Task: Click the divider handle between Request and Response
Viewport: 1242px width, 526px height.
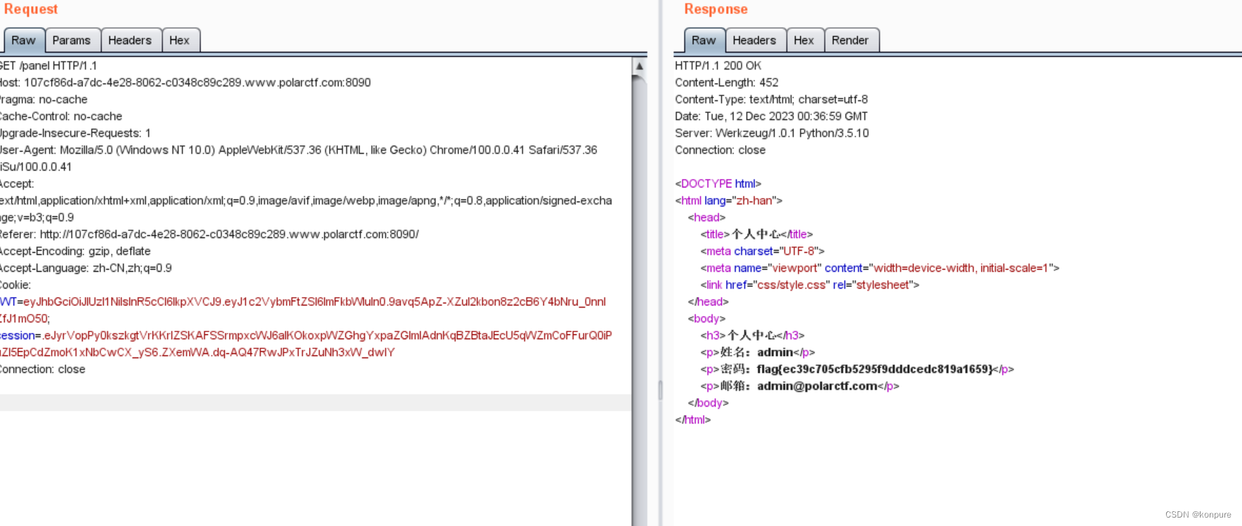Action: coord(660,390)
